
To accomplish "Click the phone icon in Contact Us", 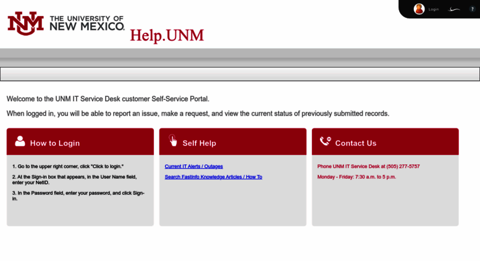I will pos(326,141).
